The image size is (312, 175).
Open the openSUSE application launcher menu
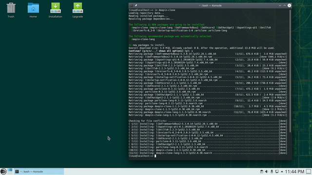pyautogui.click(x=3, y=172)
